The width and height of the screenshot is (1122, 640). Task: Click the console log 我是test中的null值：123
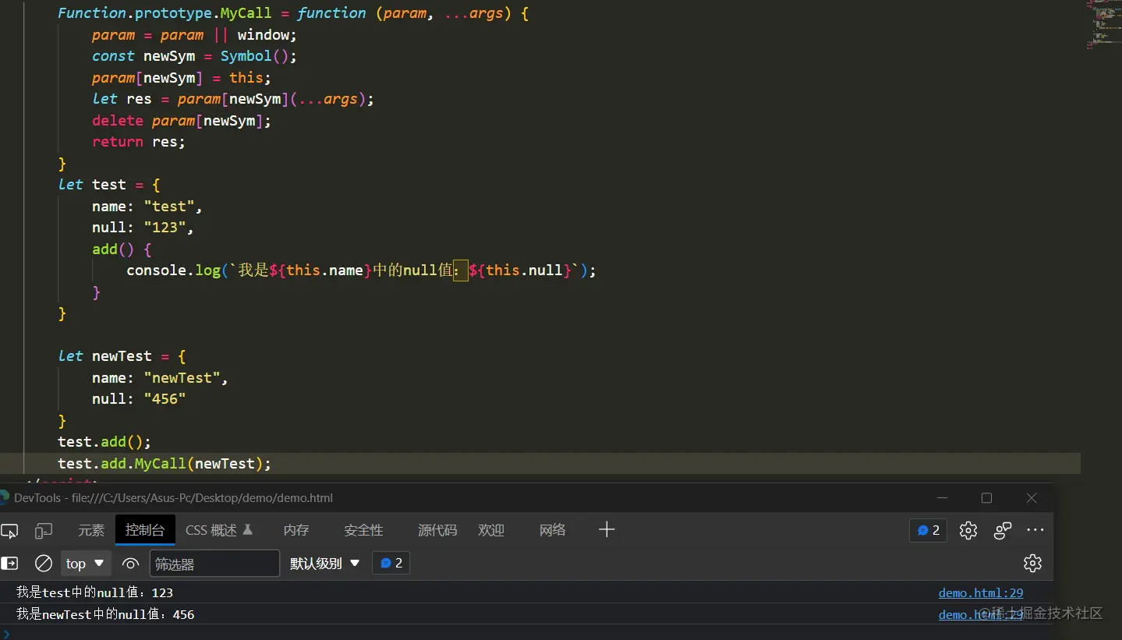pyautogui.click(x=95, y=592)
